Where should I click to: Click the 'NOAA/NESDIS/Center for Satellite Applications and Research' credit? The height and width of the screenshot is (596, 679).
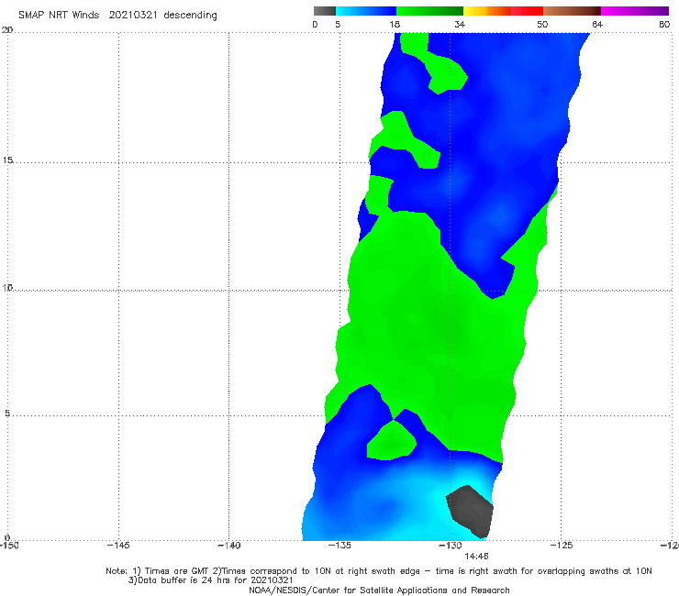(x=379, y=590)
